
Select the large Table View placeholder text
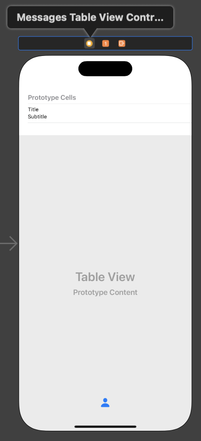(x=105, y=277)
